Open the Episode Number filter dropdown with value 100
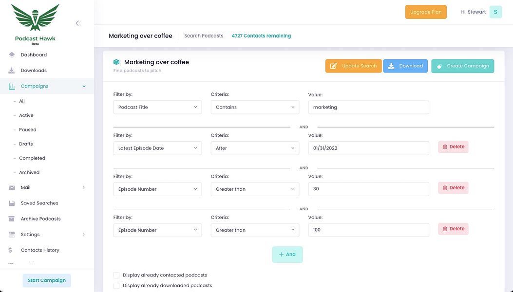513x292 pixels. [157, 230]
